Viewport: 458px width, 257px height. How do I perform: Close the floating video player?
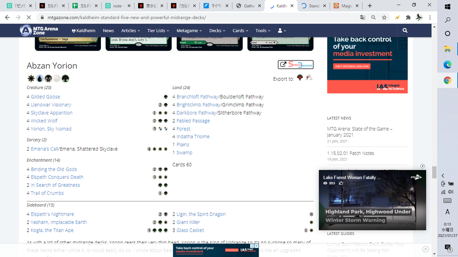pyautogui.click(x=423, y=166)
